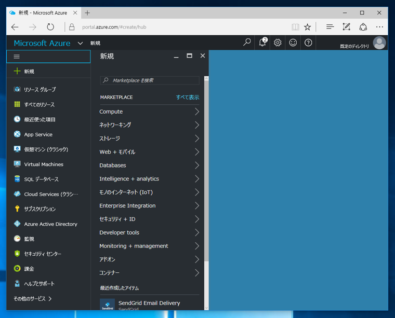
Task: Open the browser Hub lines icon
Action: point(330,26)
